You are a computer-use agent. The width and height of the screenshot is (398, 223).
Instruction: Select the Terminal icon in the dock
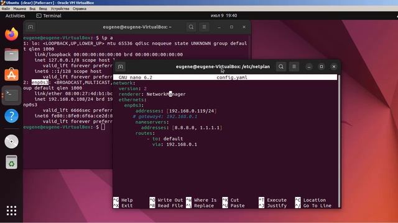tap(11, 95)
